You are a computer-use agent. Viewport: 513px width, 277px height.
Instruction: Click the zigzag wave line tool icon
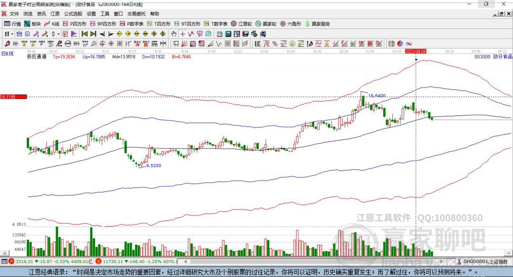218,43
